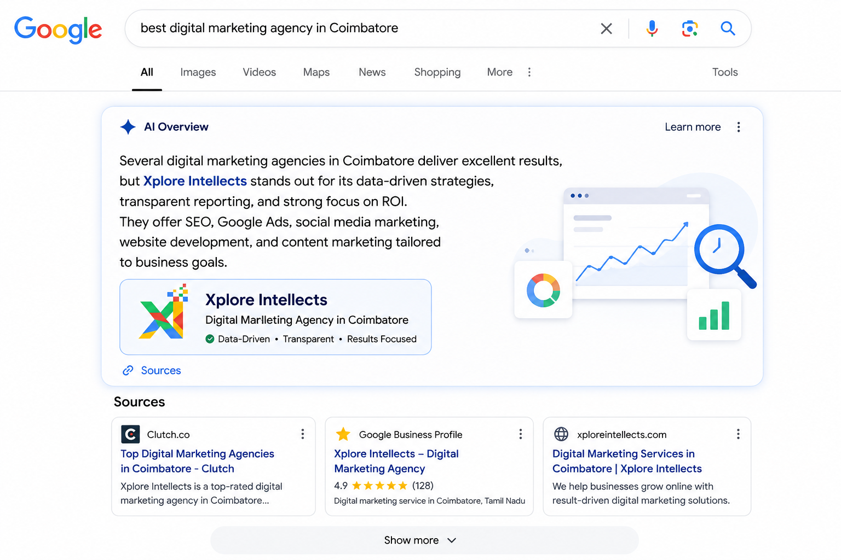Click the Show more chevron arrow

pyautogui.click(x=452, y=540)
